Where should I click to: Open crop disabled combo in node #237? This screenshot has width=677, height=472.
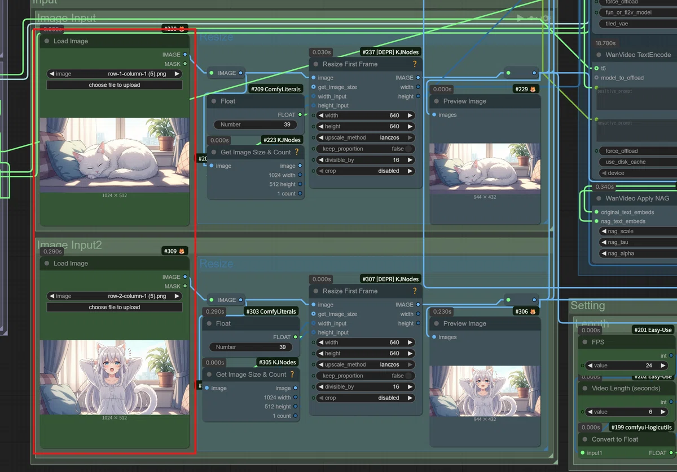click(x=366, y=171)
